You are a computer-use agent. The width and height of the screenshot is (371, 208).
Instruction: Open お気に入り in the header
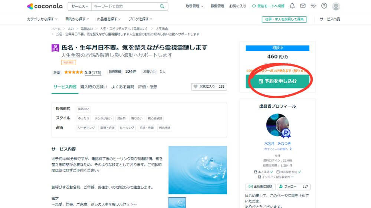(237, 6)
